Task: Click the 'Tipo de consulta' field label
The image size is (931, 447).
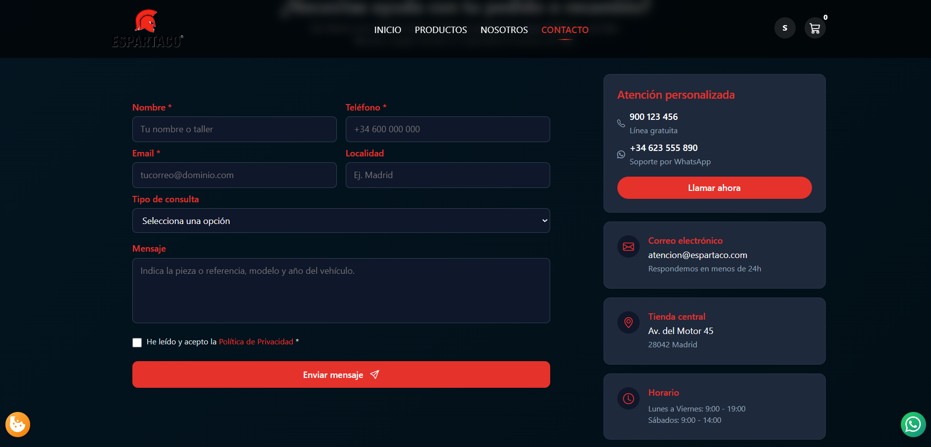Action: point(165,199)
